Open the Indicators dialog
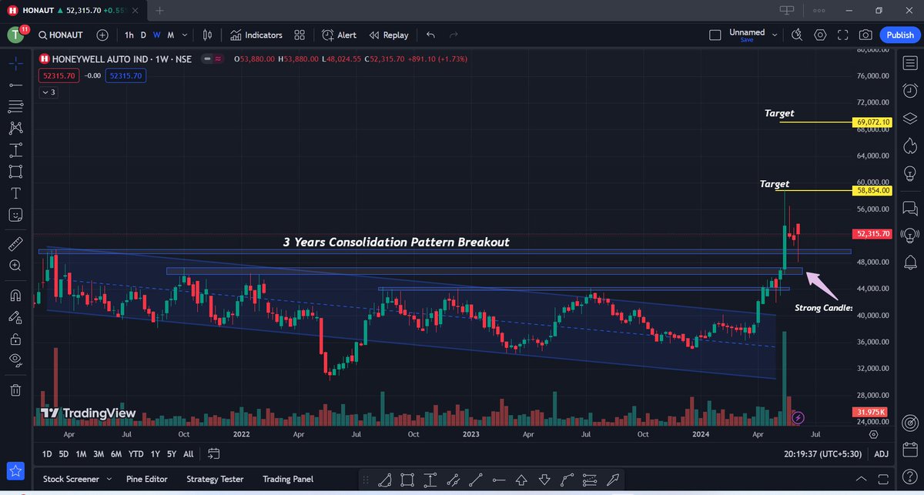 [x=256, y=35]
